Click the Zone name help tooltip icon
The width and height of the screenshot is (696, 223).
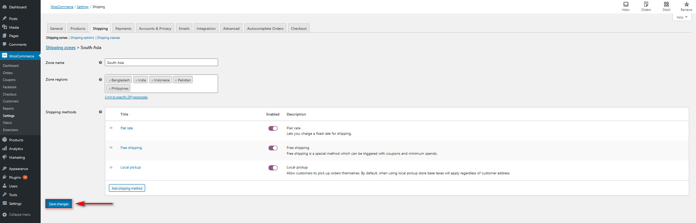[101, 62]
